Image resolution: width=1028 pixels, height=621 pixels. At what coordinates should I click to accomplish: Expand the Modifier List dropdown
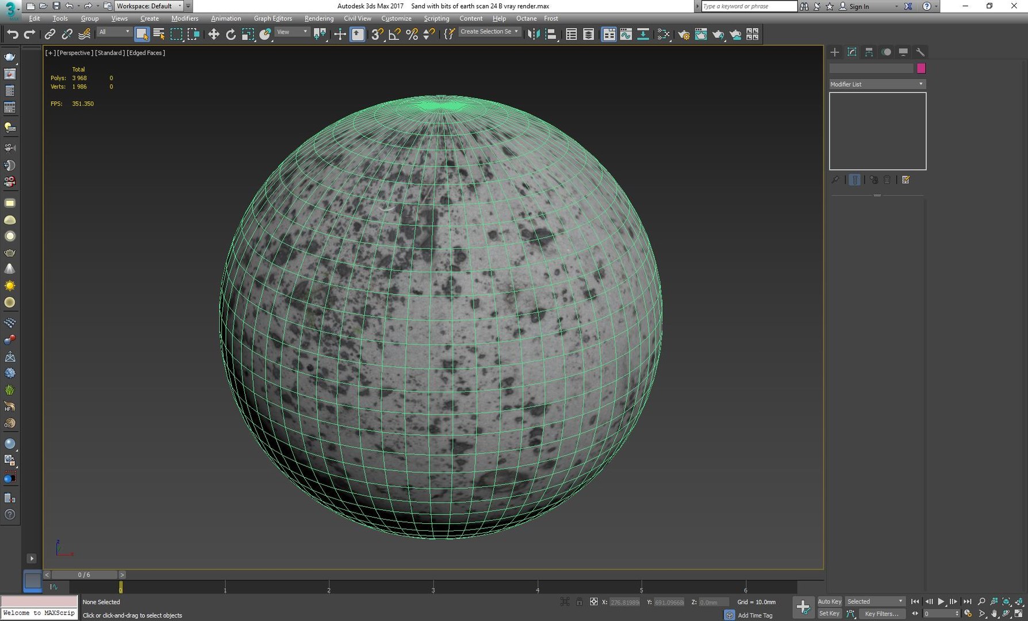point(877,84)
